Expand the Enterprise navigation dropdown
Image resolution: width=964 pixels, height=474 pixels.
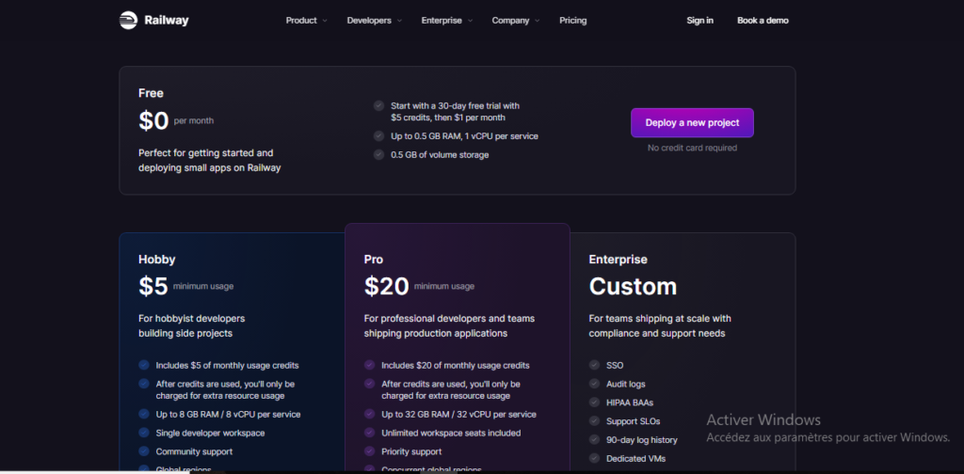click(x=446, y=21)
